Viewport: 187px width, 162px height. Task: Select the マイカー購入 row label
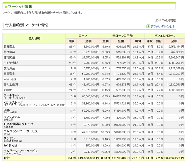click(11, 63)
